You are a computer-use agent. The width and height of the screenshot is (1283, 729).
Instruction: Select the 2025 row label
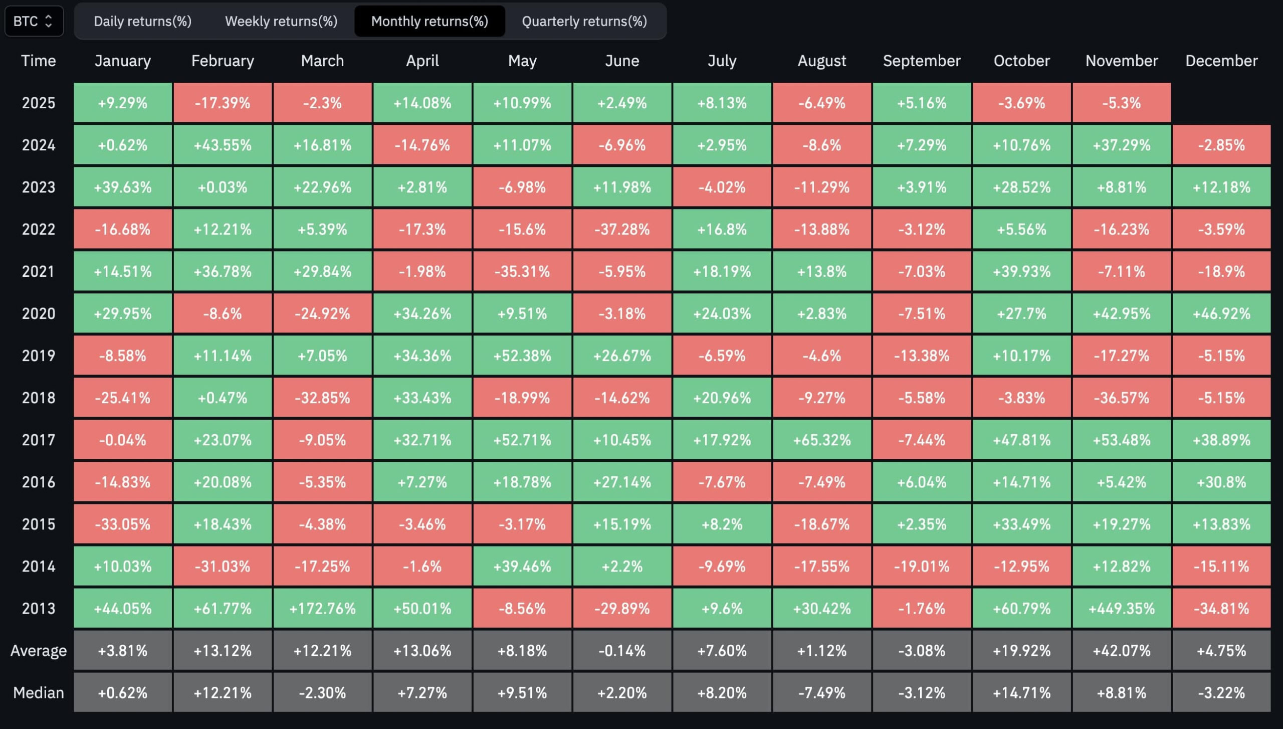tap(38, 103)
